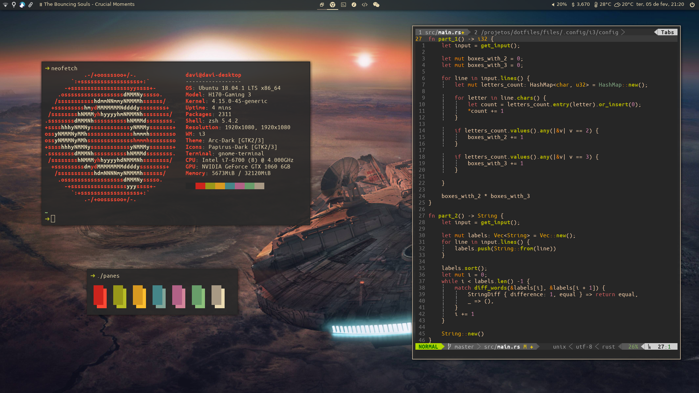
Task: Click the 27:1 line column indicator
Action: click(664, 347)
